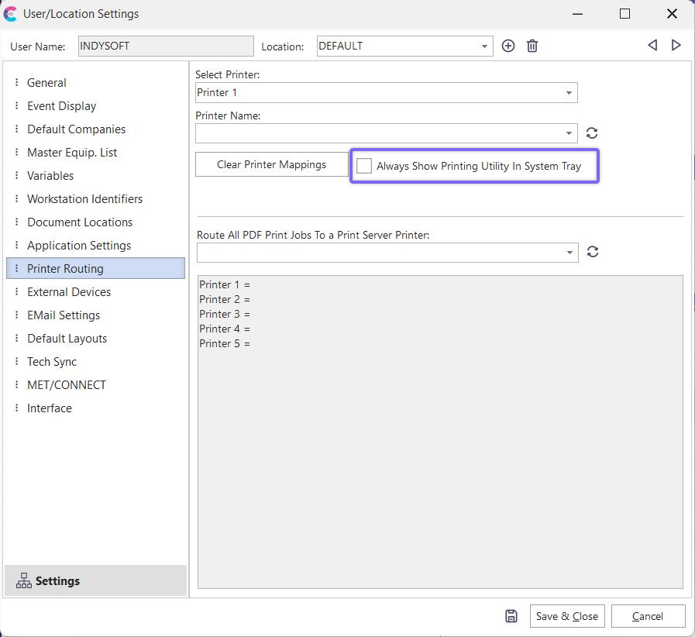Enable Always Show Printing Utility In System Tray

coord(364,166)
